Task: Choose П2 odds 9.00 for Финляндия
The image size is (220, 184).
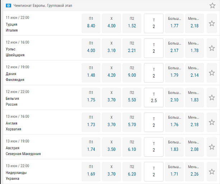Action: tap(132, 73)
